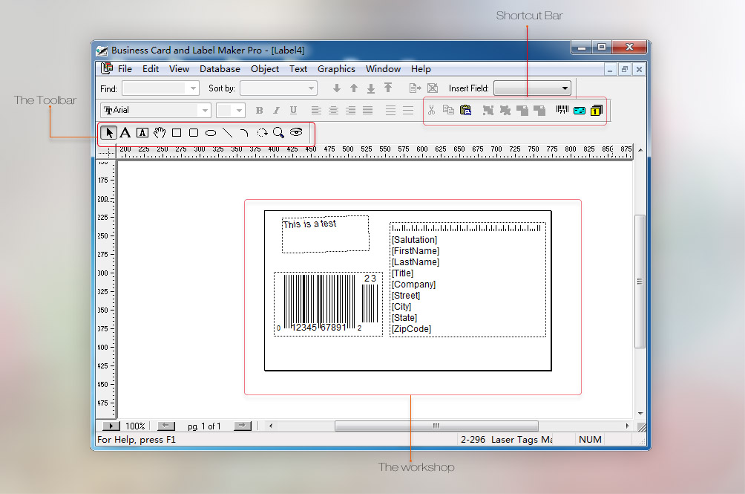Select the arrow pointer tool
The height and width of the screenshot is (494, 745).
pos(109,133)
